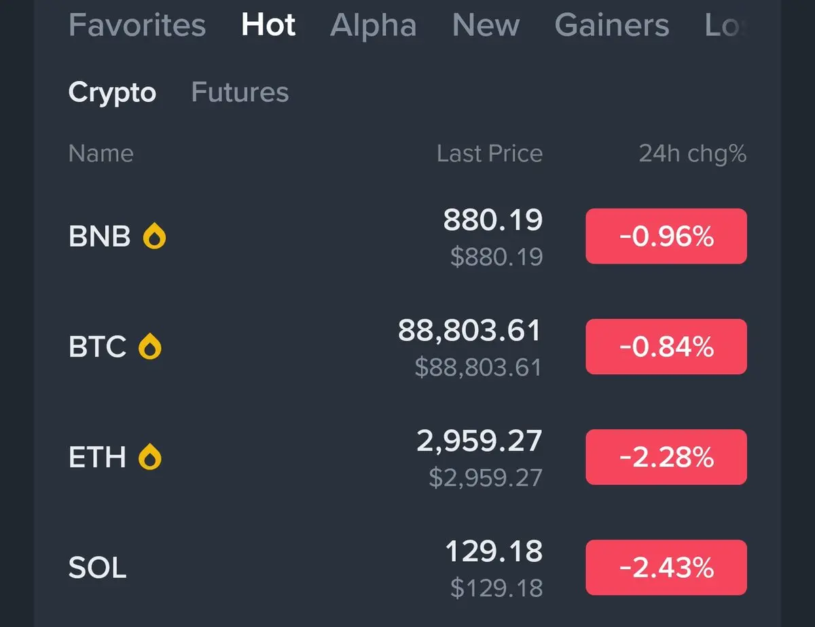
Task: Click BNB's -0.96% change badge
Action: coord(666,236)
